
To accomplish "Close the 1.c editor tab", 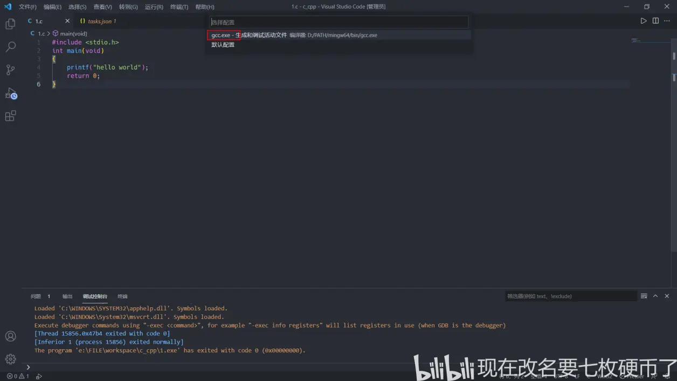I will click(x=67, y=21).
